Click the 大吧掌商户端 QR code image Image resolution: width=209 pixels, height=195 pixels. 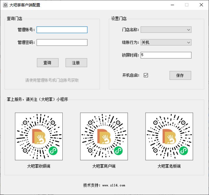104,136
